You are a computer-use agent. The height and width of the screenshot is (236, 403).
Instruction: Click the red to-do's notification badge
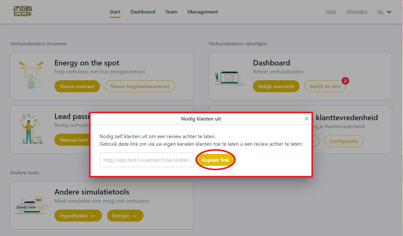(x=345, y=81)
